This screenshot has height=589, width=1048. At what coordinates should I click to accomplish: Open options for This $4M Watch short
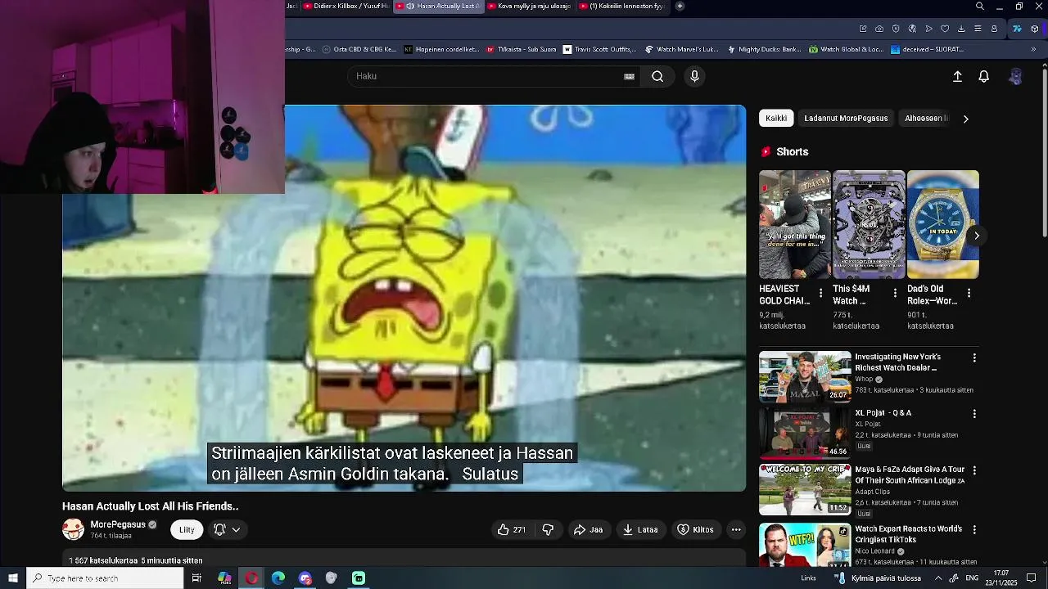[x=895, y=293]
